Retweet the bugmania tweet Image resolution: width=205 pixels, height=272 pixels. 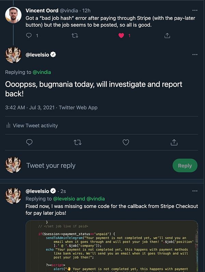78,142
